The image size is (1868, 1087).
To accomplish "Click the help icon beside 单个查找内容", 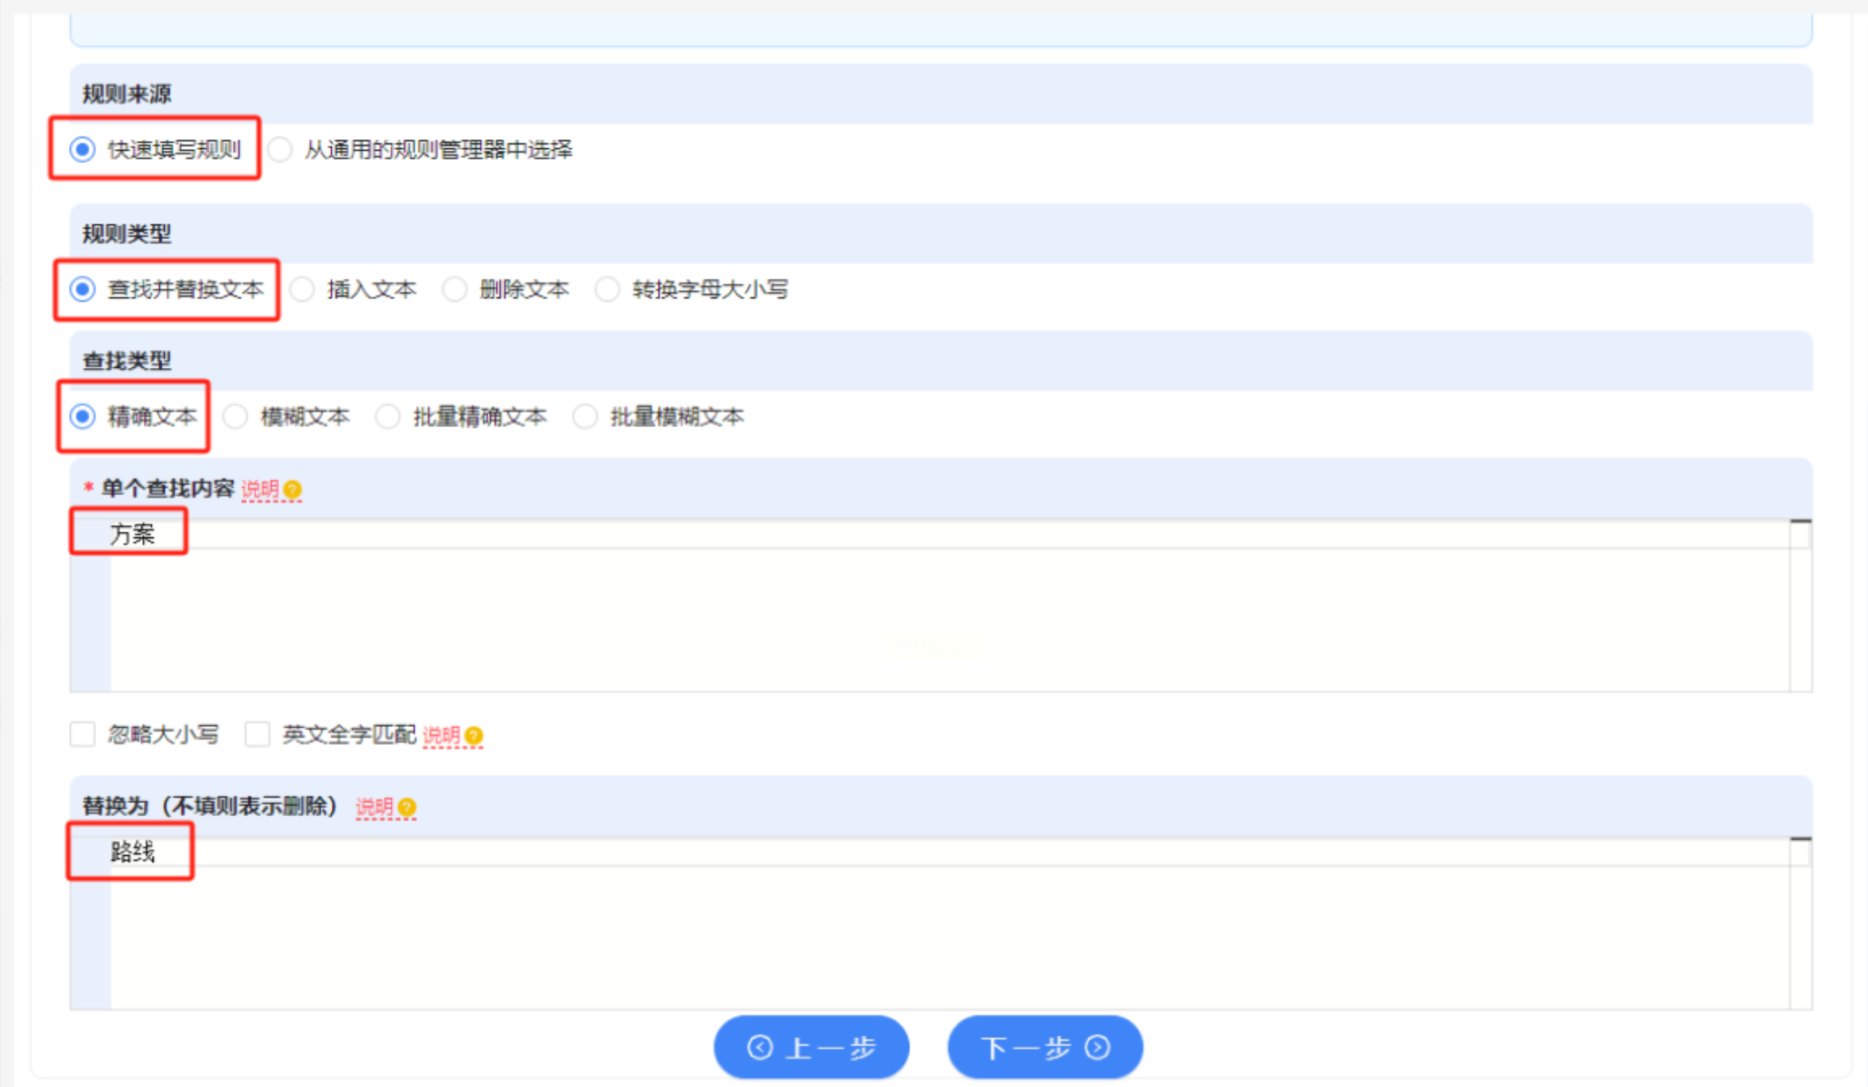I will (x=293, y=490).
